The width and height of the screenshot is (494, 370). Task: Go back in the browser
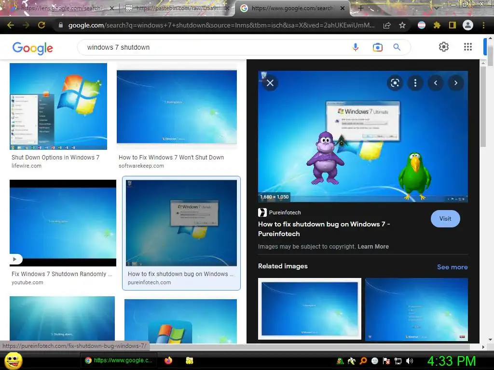pyautogui.click(x=11, y=25)
